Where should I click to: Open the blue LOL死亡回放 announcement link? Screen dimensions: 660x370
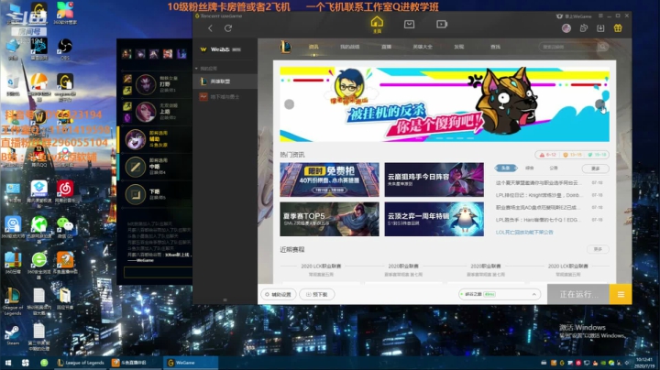(524, 232)
